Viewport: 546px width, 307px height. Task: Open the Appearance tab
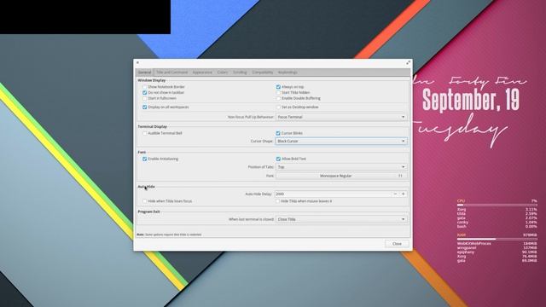[x=202, y=72]
